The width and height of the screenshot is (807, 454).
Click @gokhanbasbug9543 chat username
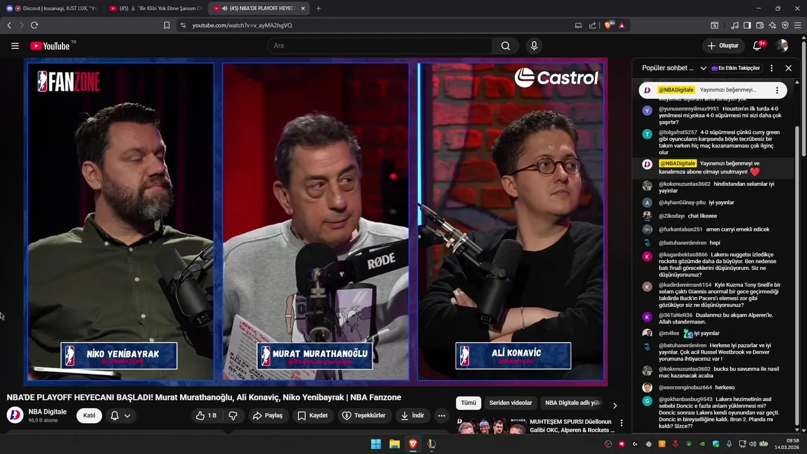coord(685,399)
